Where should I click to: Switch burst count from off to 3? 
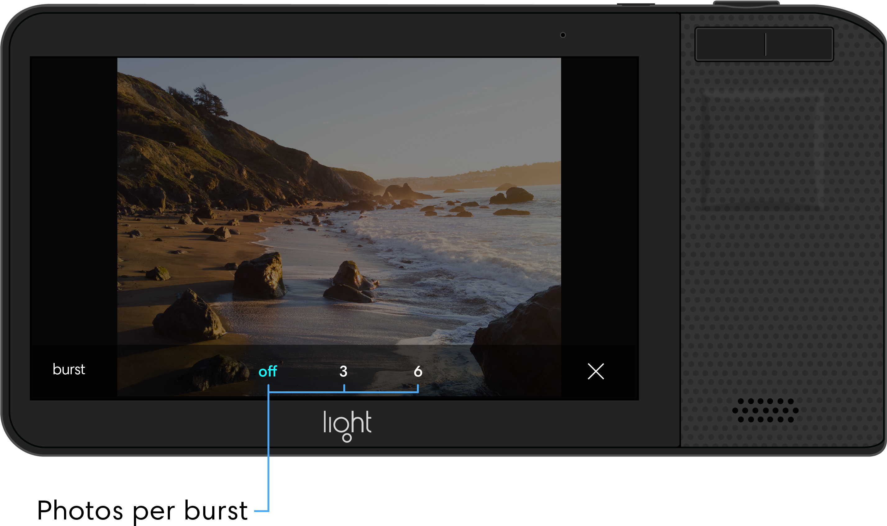pyautogui.click(x=343, y=371)
